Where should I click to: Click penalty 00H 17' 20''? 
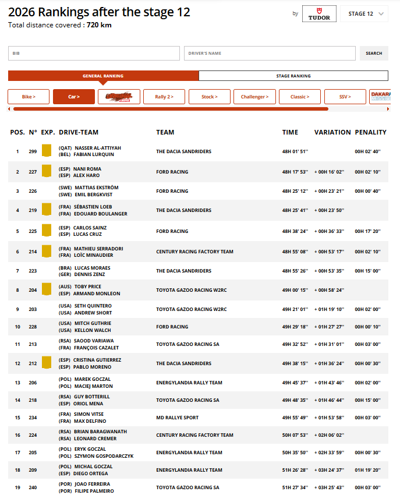pyautogui.click(x=367, y=231)
